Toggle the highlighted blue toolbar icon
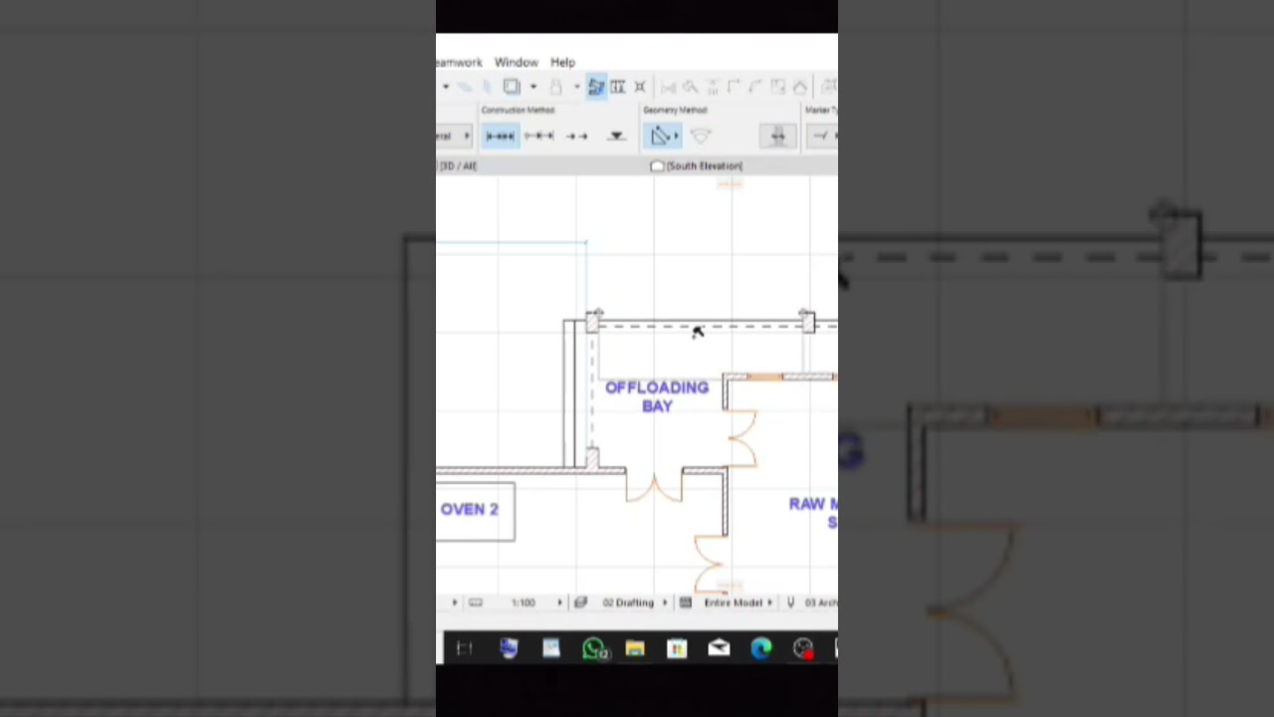1274x717 pixels. click(x=596, y=87)
